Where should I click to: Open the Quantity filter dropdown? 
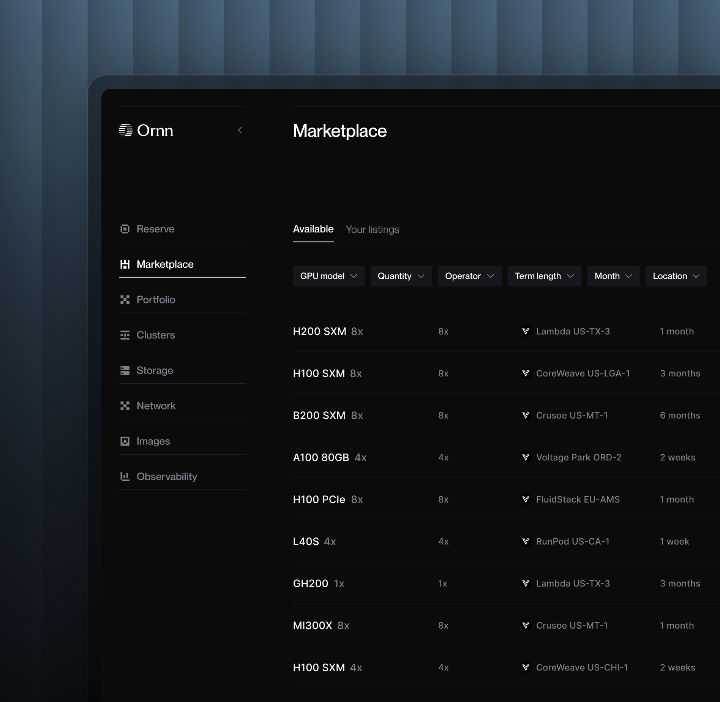(401, 276)
